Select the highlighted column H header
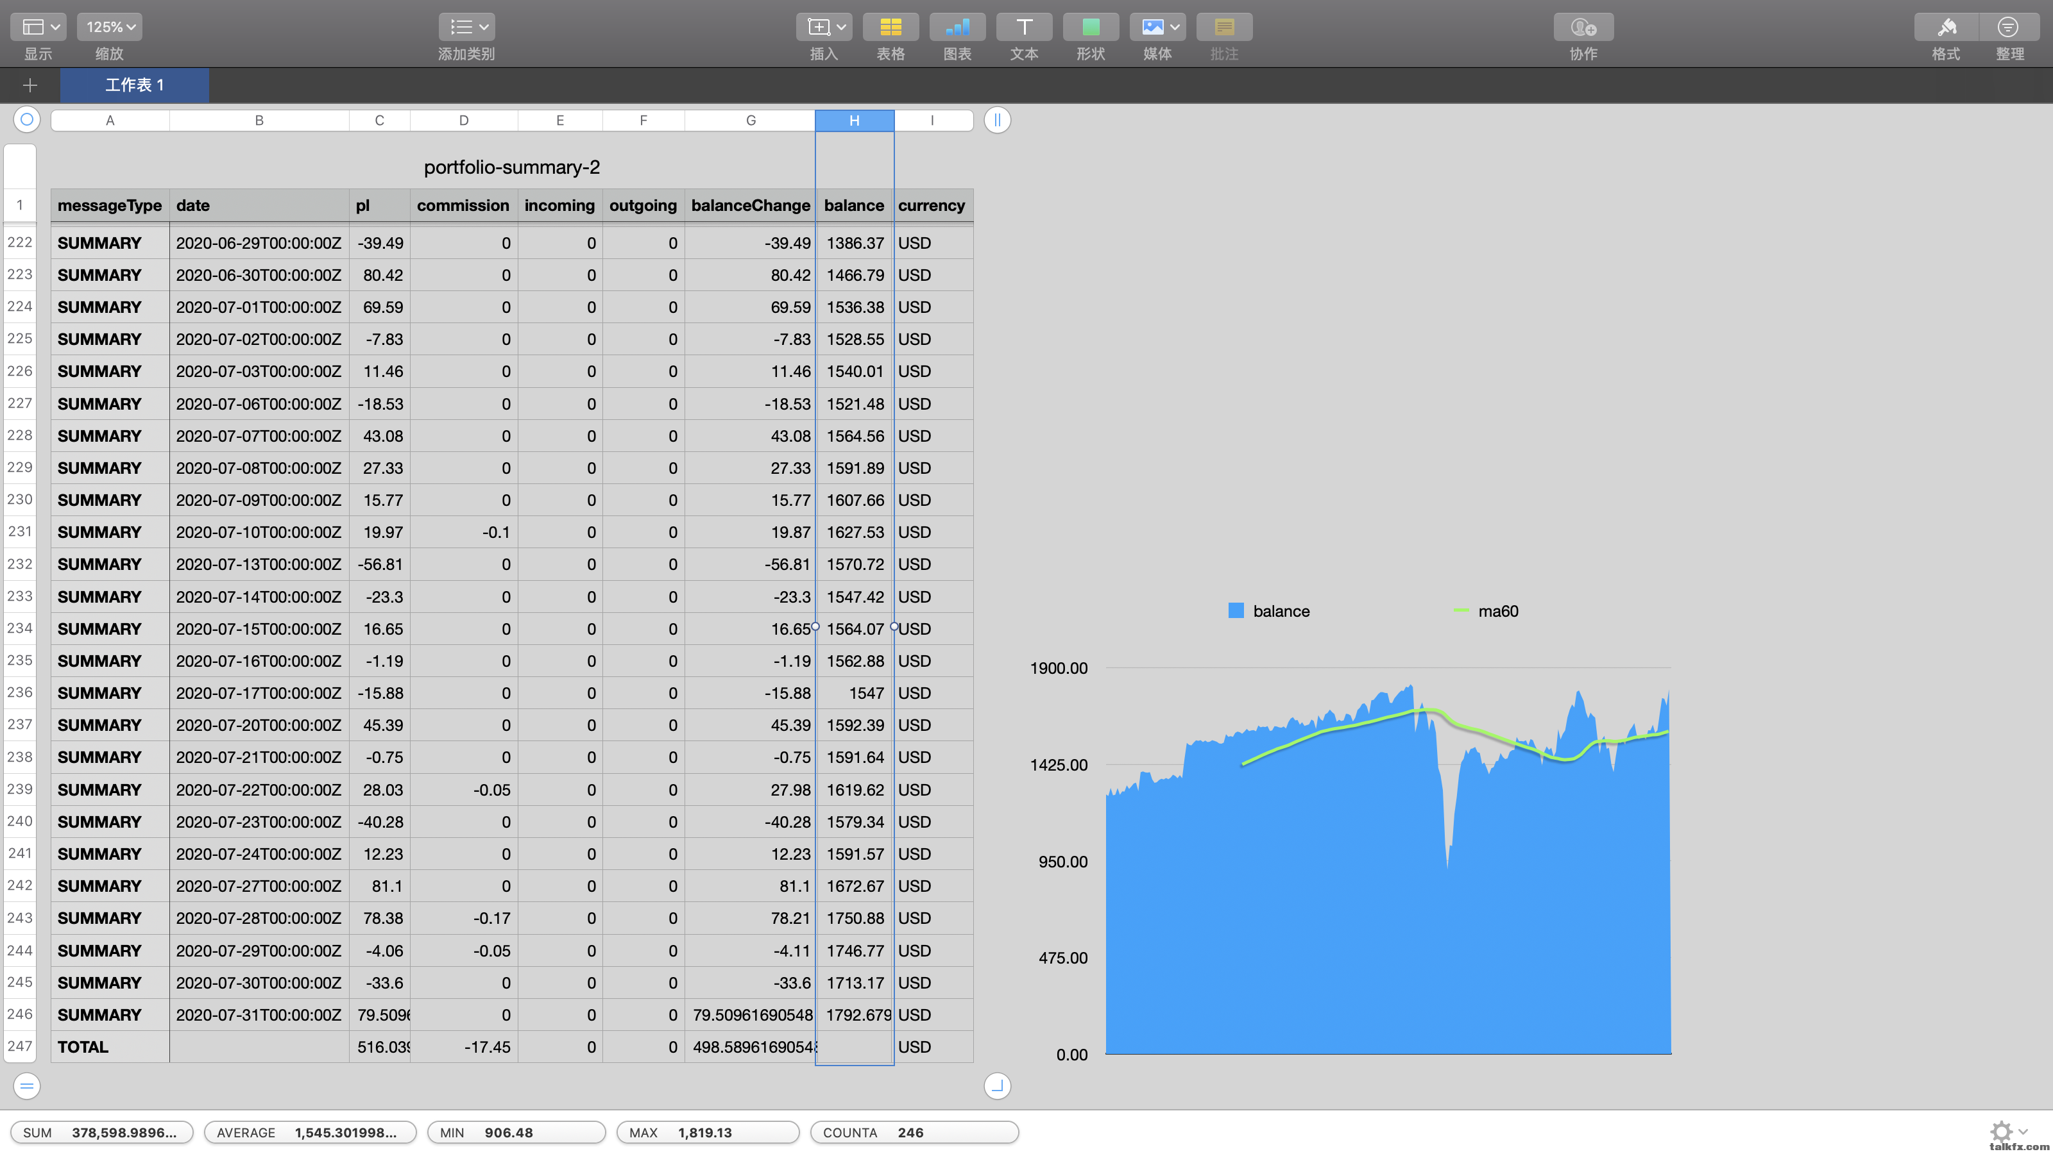 [x=855, y=121]
